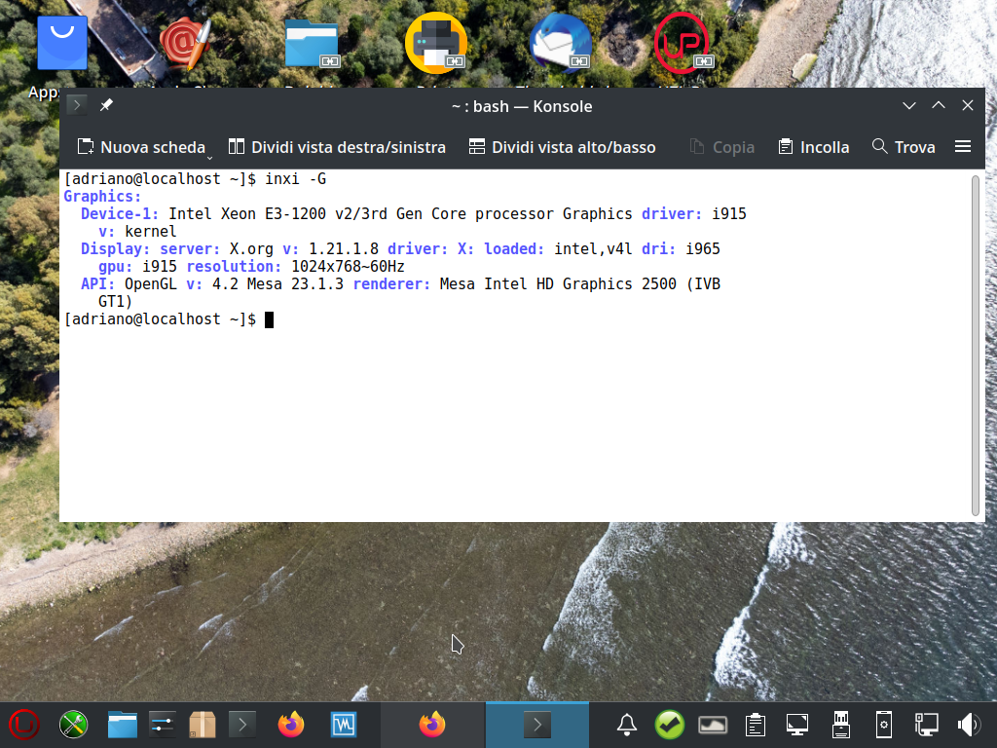Launch the printer desktop shortcut
The width and height of the screenshot is (997, 748).
click(x=436, y=44)
